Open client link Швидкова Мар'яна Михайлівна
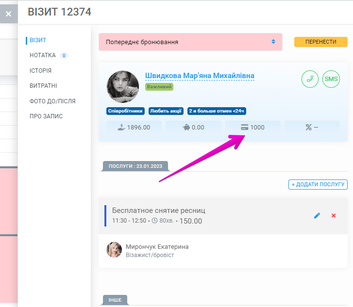 click(200, 76)
